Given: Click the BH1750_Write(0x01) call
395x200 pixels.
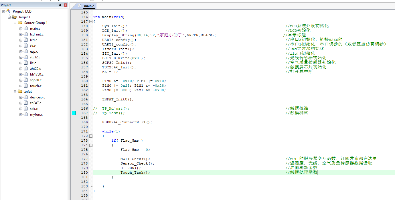Looking at the screenshot, I should click(124, 58).
